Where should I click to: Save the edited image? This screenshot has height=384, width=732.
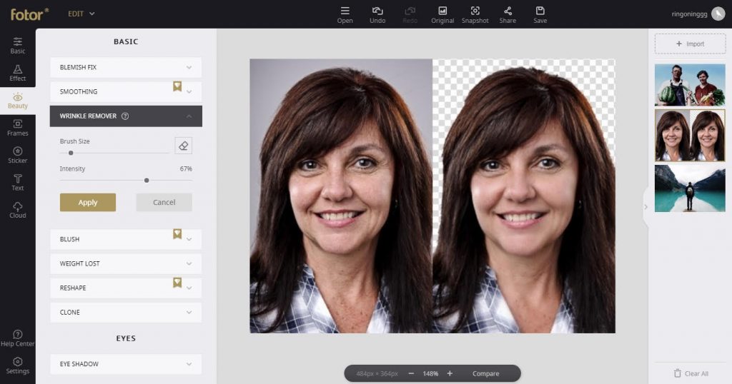pos(540,15)
